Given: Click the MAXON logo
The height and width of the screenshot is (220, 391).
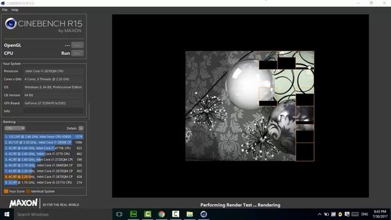Looking at the screenshot, I should [23, 204].
